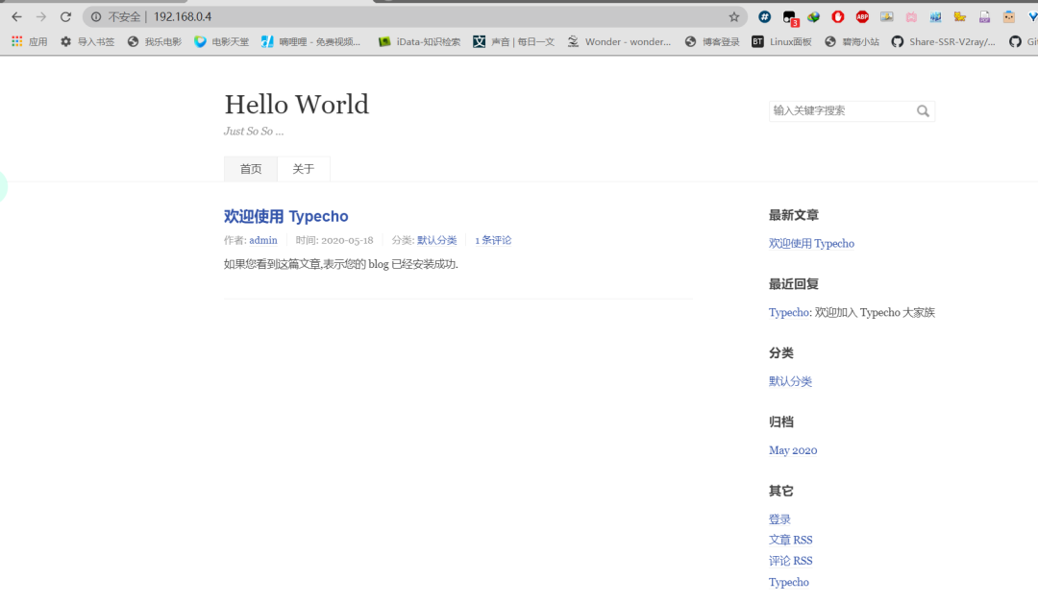Viewport: 1038px width, 603px height.
Task: Open the BT Linux面板 bookmark
Action: coord(781,41)
